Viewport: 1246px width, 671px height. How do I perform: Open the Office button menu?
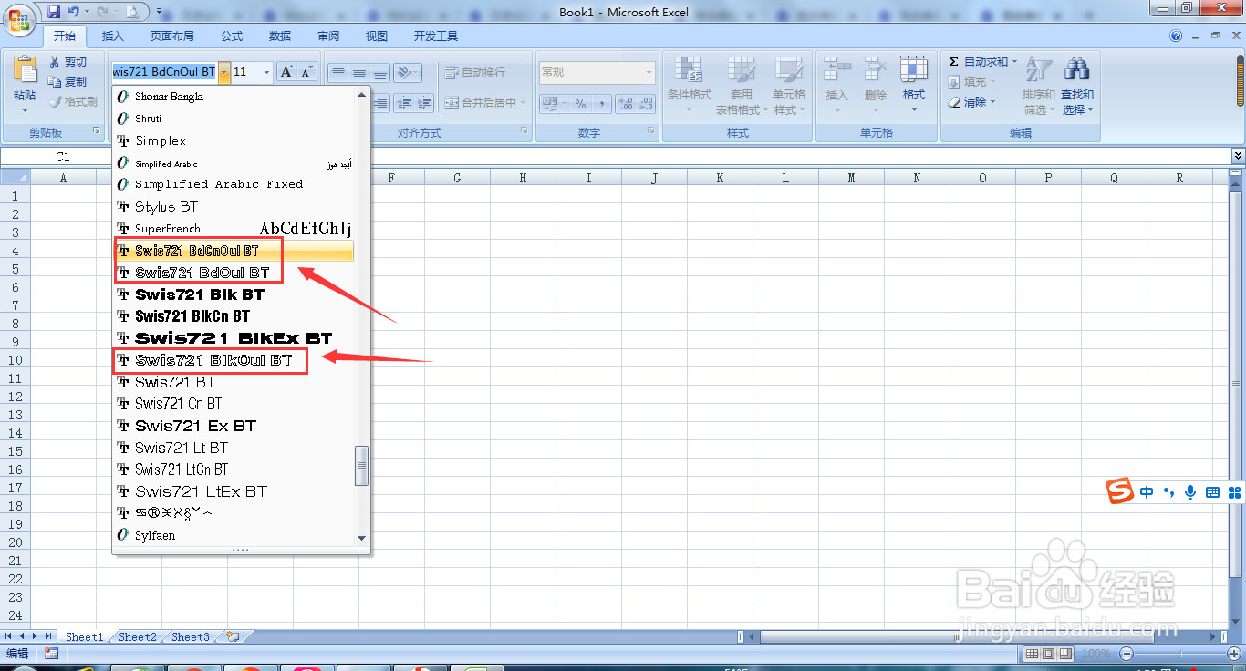(x=17, y=20)
